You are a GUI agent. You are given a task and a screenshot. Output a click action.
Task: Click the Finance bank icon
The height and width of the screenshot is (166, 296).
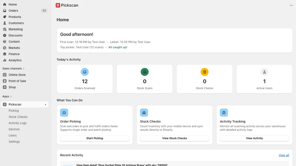point(5,54)
